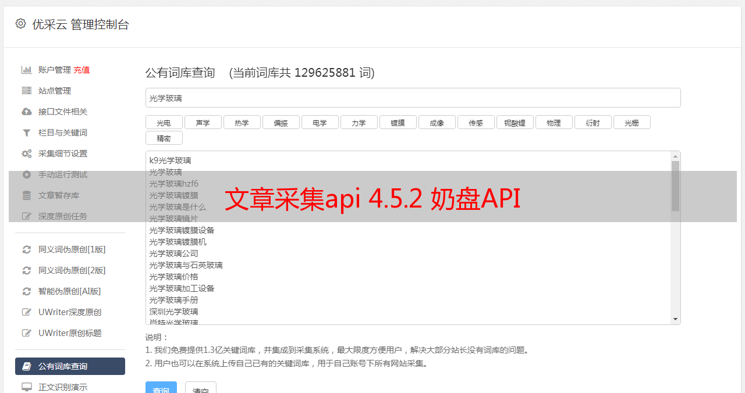
Task: Click the edit icon for UWriter原创标题
Action: click(27, 333)
